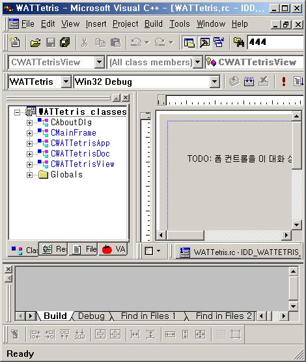Save with the floppy disk icon
The width and height of the screenshot is (306, 362).
(51, 42)
